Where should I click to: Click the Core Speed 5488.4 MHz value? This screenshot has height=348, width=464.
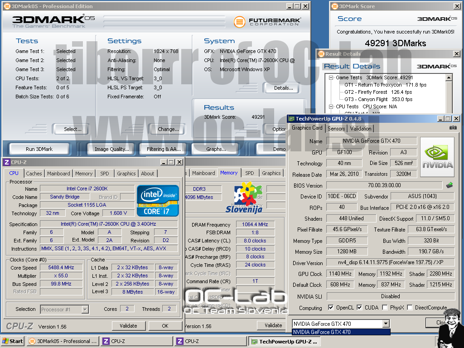[61, 267]
